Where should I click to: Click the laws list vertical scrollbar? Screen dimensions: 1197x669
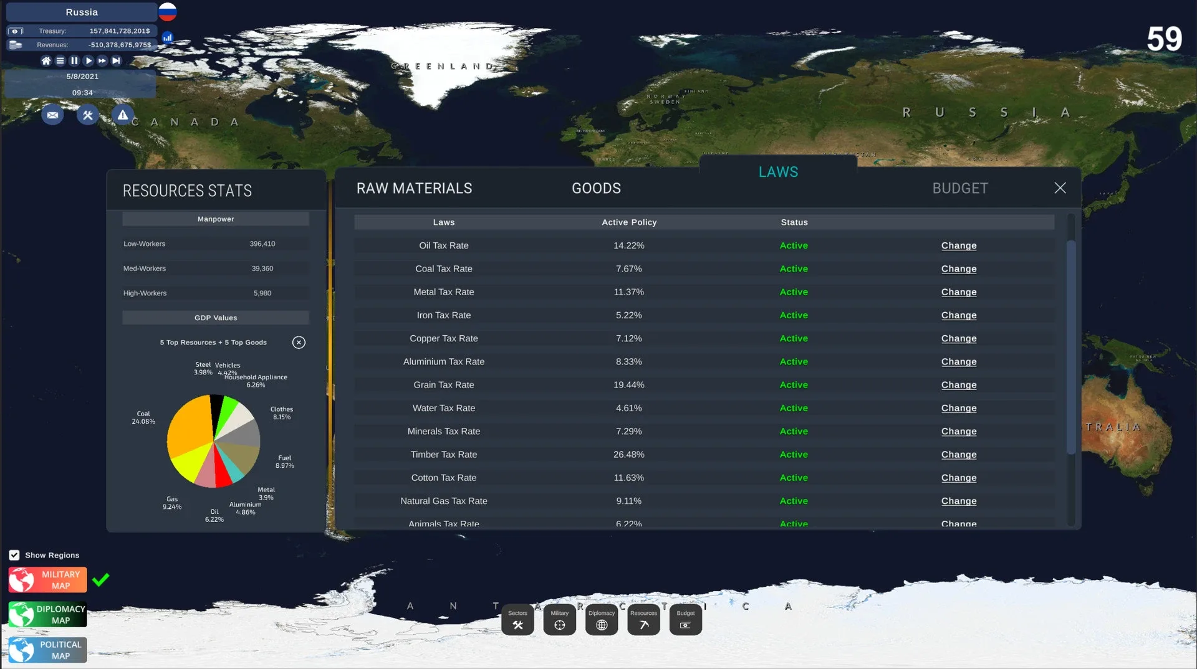(1071, 348)
